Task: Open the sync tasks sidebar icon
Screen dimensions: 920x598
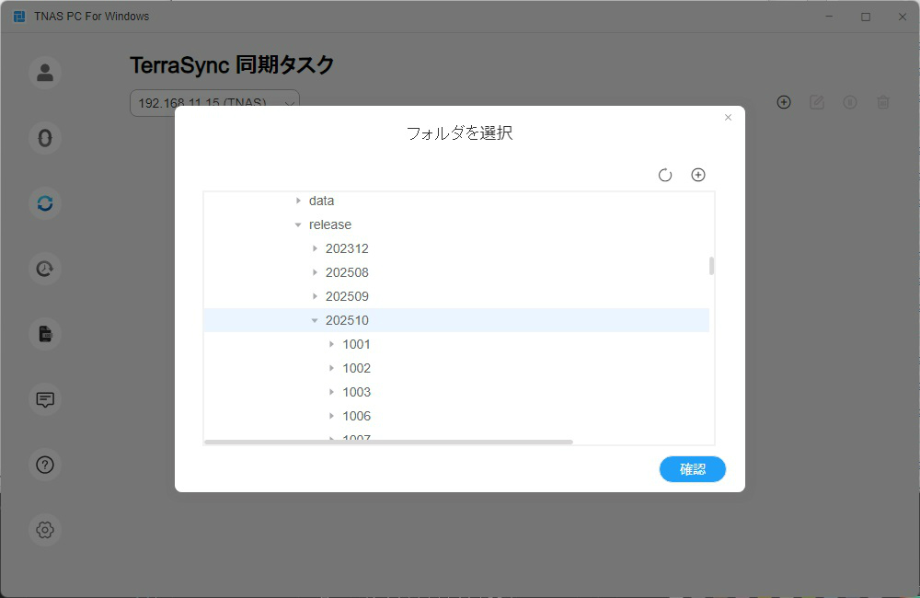Action: point(45,203)
